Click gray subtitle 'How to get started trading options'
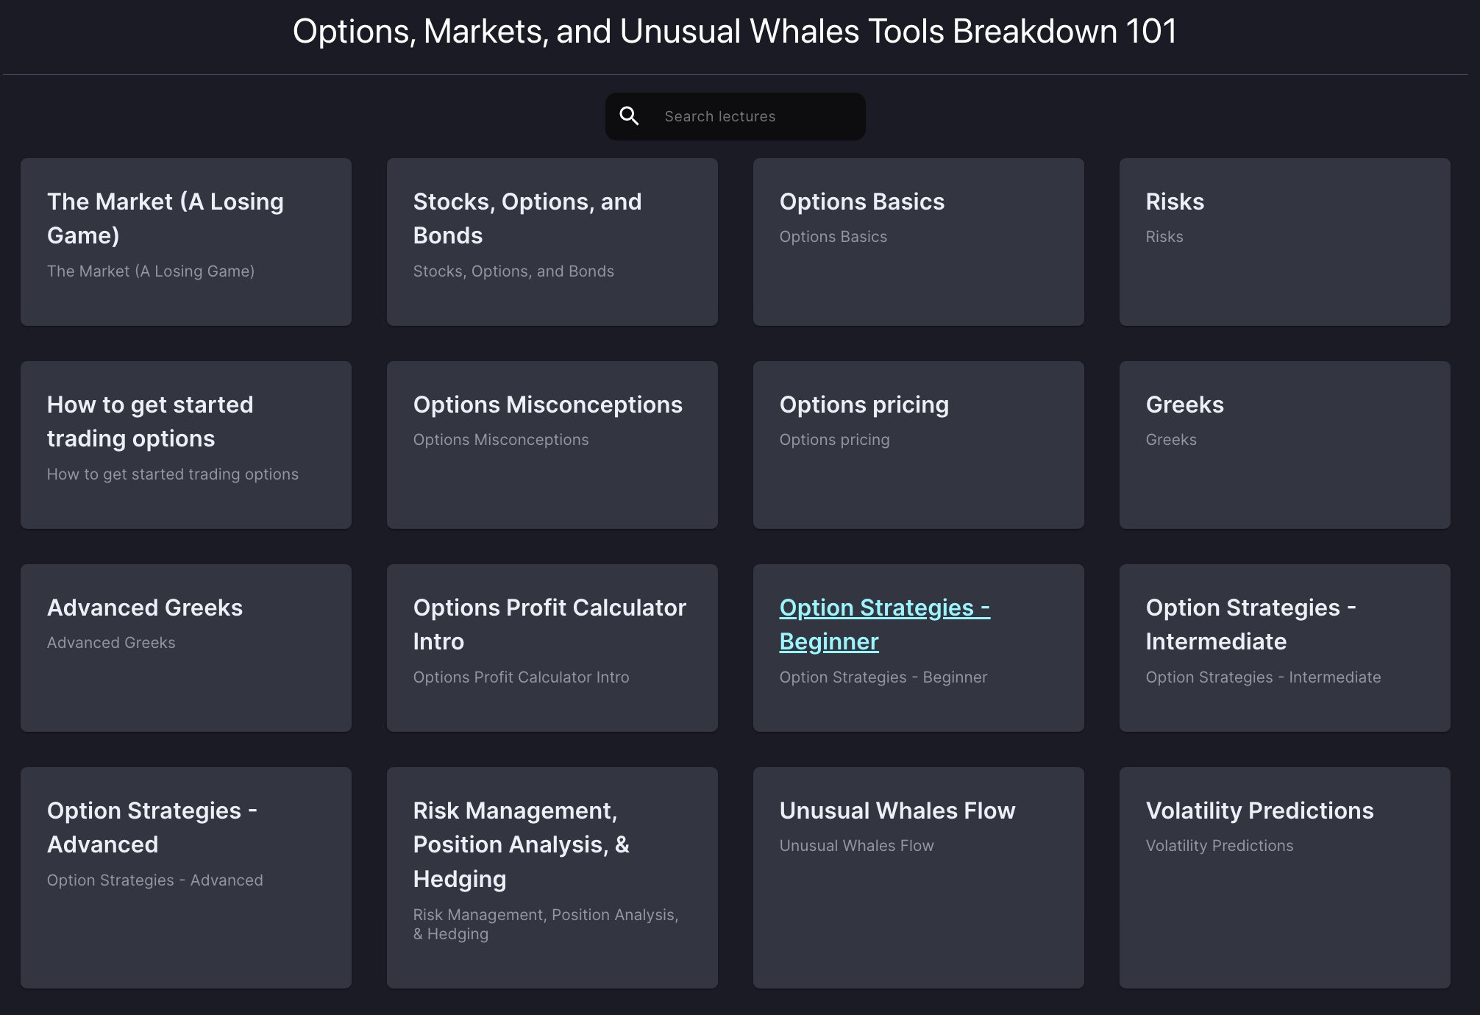 coord(173,474)
